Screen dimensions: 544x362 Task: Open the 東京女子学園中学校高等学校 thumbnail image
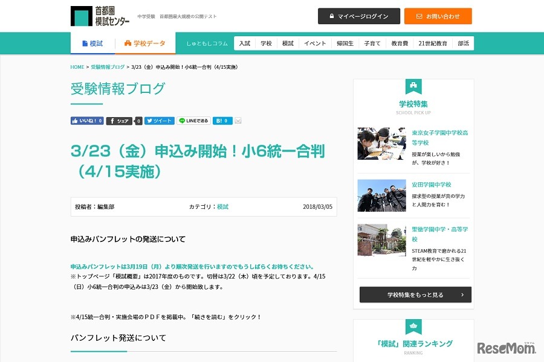coord(381,144)
